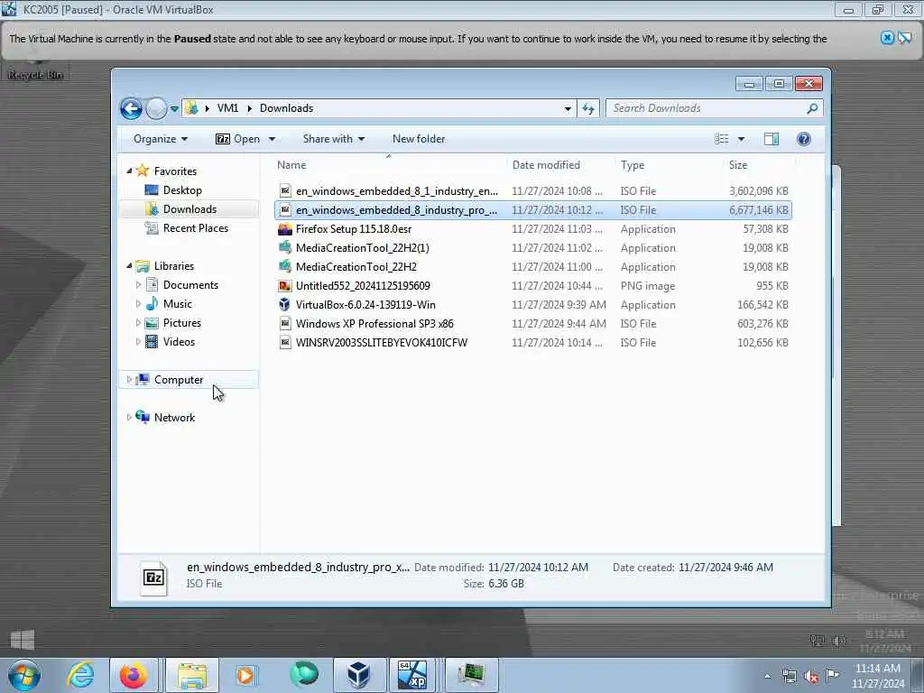Click VM1 in the address breadcrumb

(x=227, y=108)
